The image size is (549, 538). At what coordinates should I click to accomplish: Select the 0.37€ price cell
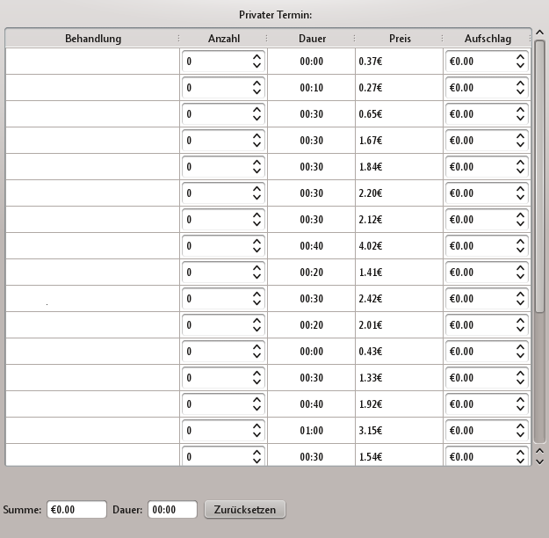pyautogui.click(x=399, y=62)
